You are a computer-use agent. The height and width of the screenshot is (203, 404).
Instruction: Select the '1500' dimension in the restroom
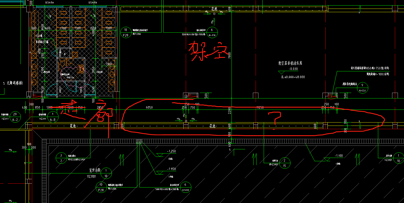[93, 28]
